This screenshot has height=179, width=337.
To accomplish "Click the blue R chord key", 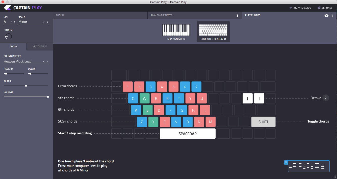I will click(167, 98).
